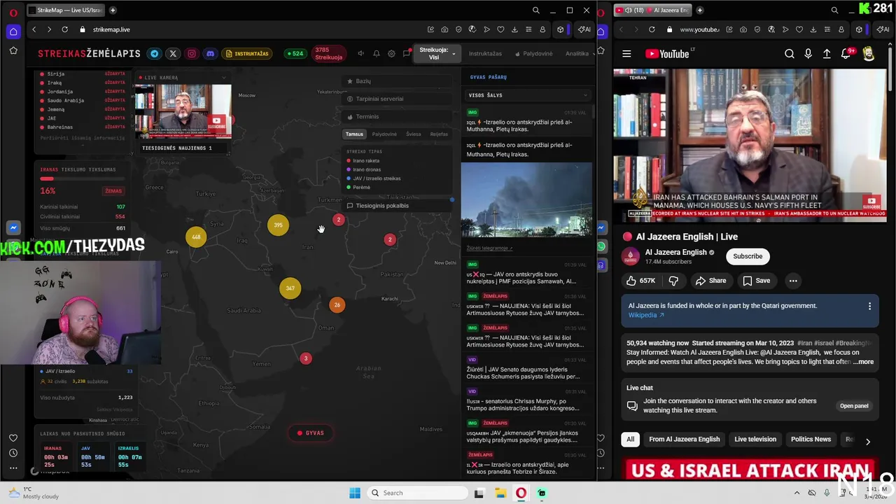Click the Peržiūrėti išsamią informaciją link
Screen dimensions: 896x504
pyautogui.click(x=83, y=139)
